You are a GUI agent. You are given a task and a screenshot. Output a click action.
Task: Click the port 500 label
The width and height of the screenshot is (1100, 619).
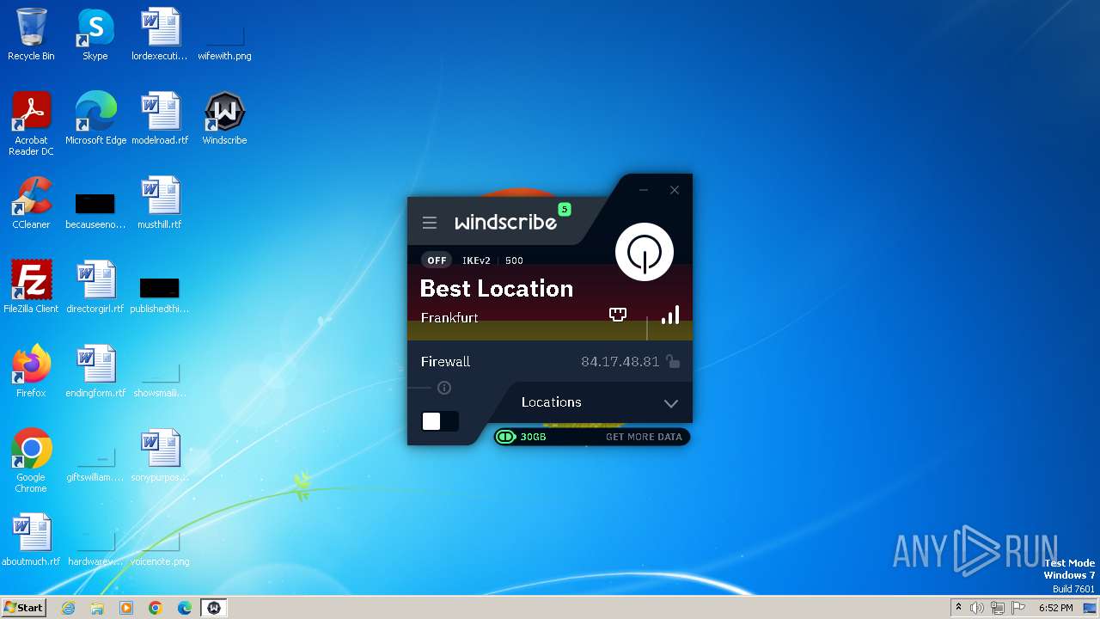(x=514, y=260)
